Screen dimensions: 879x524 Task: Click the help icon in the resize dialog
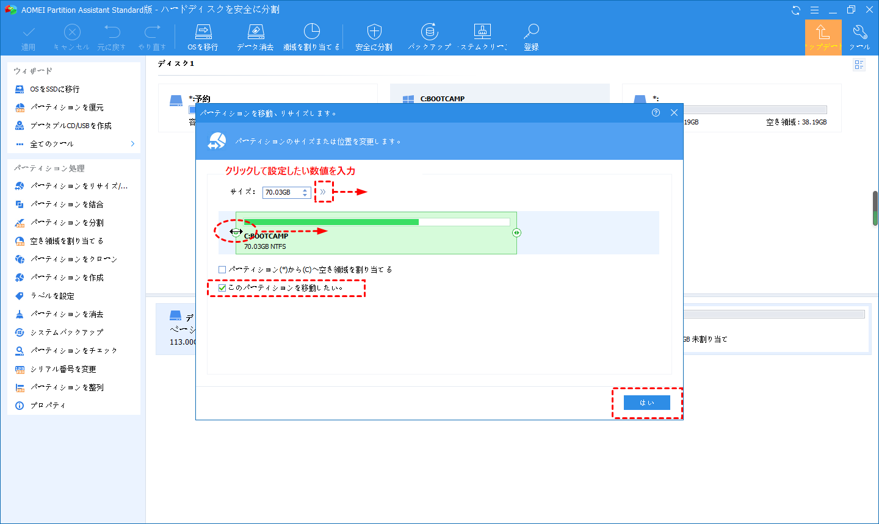point(656,113)
